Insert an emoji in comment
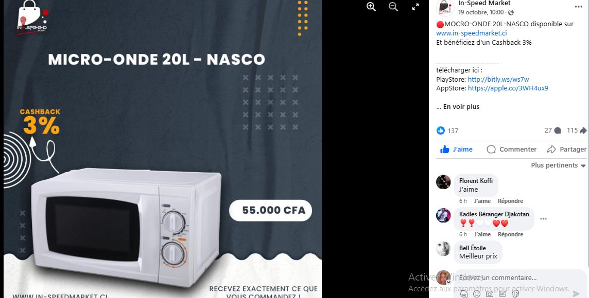The height and width of the screenshot is (298, 589). click(477, 294)
